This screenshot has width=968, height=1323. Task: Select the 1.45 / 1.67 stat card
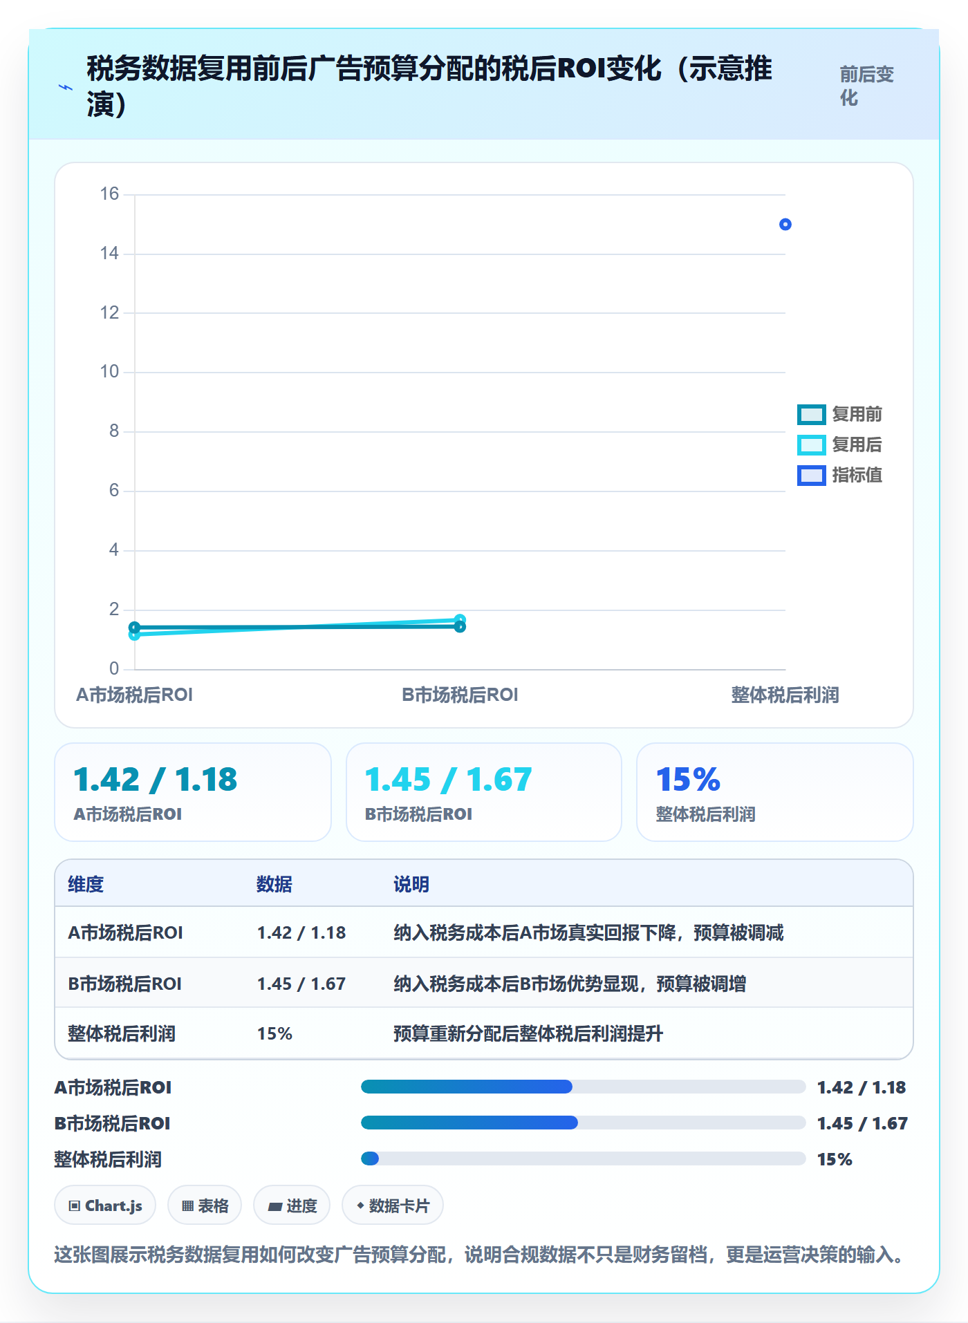484,792
